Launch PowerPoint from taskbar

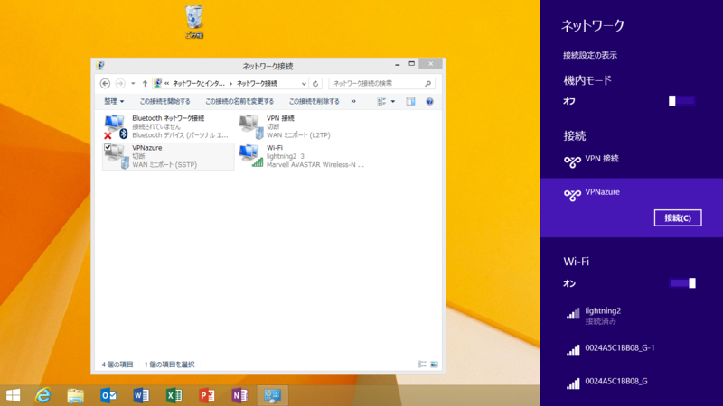point(207,395)
